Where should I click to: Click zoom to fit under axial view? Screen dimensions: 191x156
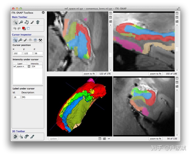89,74
